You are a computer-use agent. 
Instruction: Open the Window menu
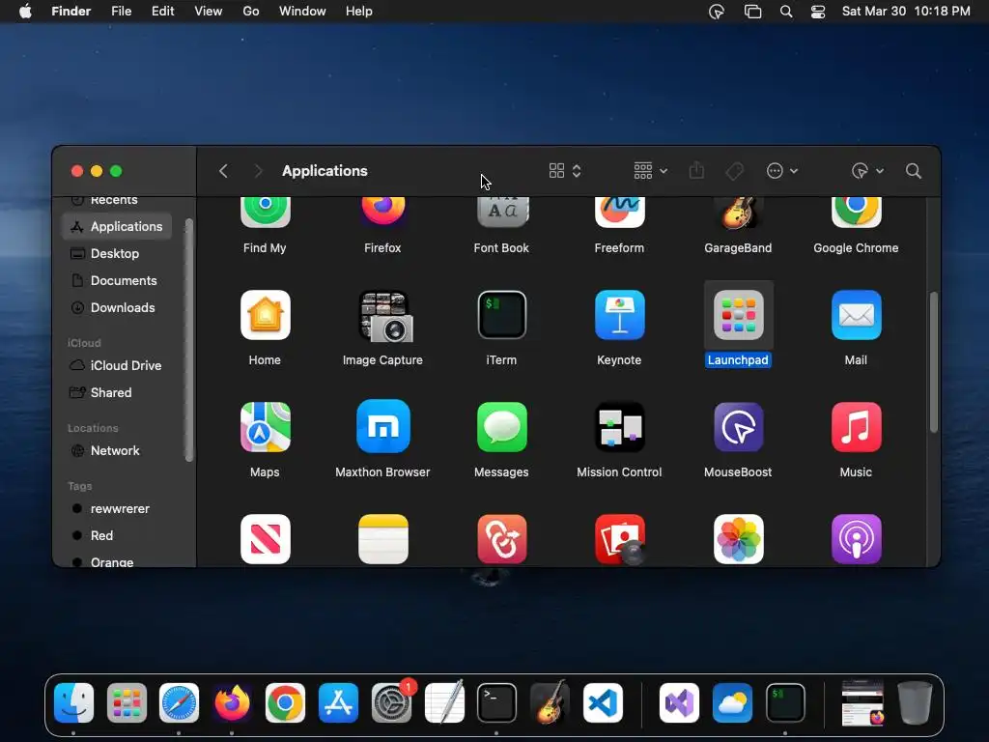point(302,12)
